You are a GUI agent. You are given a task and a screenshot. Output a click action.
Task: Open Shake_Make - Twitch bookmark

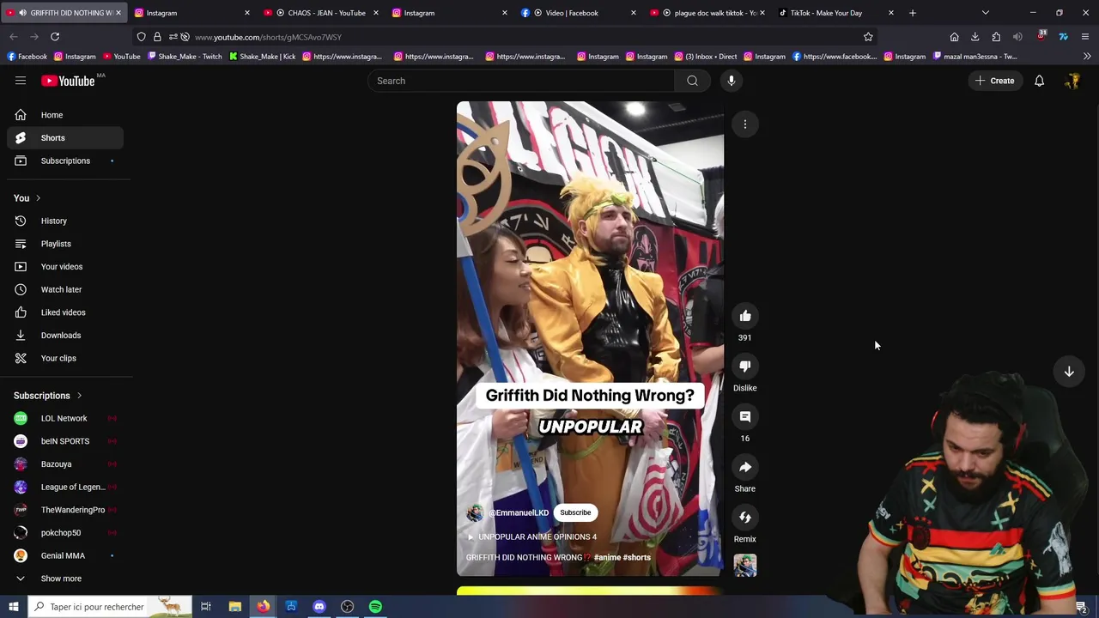[185, 57]
